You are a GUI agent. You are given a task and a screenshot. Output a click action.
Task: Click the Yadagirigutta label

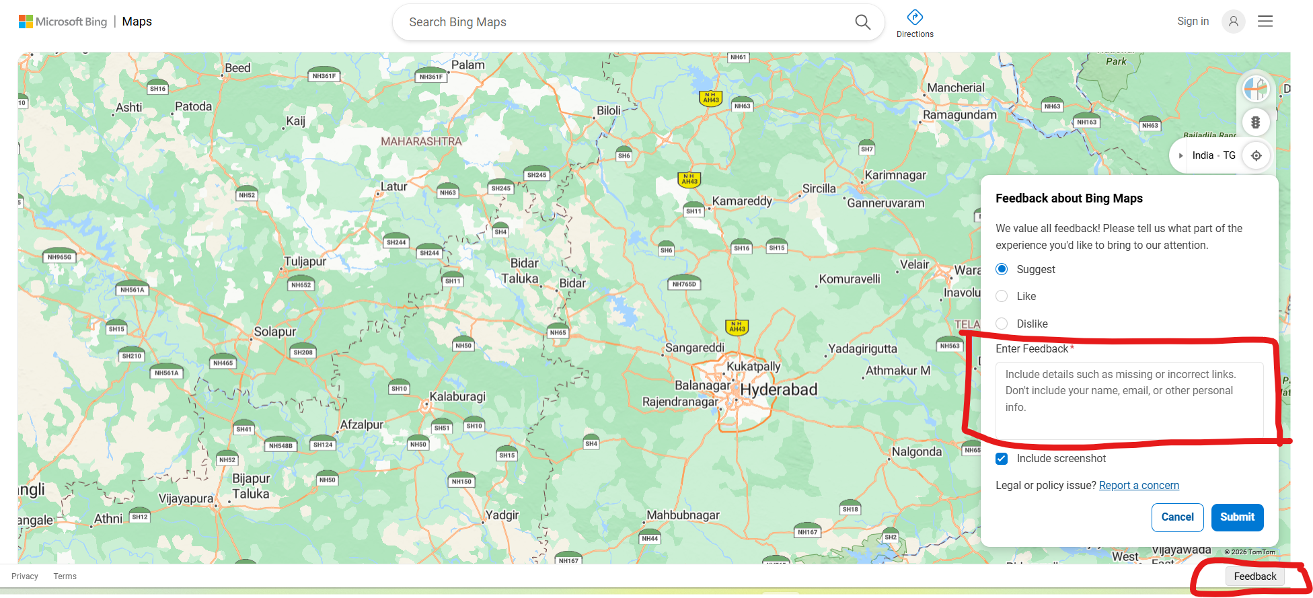(862, 348)
